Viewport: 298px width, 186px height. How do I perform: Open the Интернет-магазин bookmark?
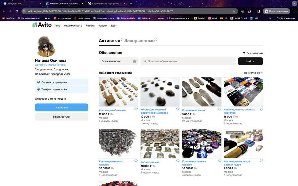pyautogui.click(x=29, y=18)
